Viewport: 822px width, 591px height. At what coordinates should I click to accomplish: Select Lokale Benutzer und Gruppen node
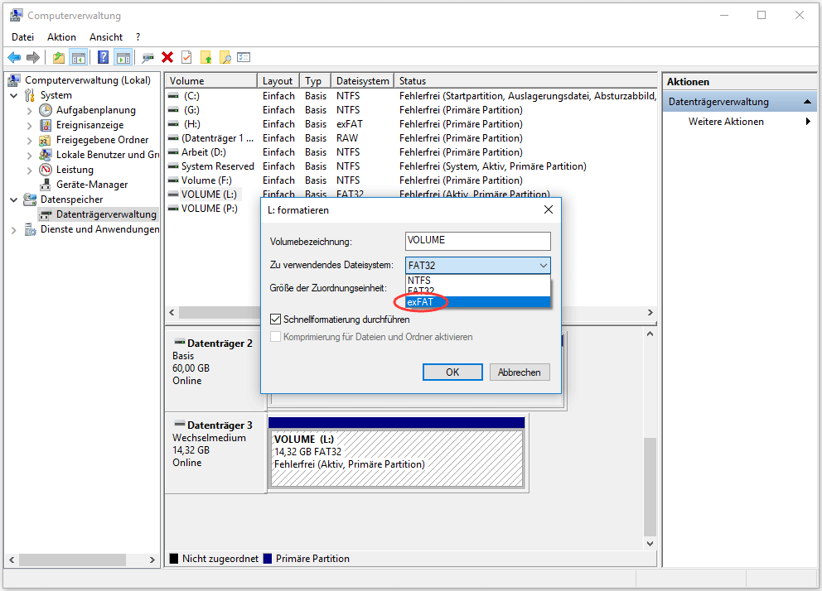tap(108, 155)
